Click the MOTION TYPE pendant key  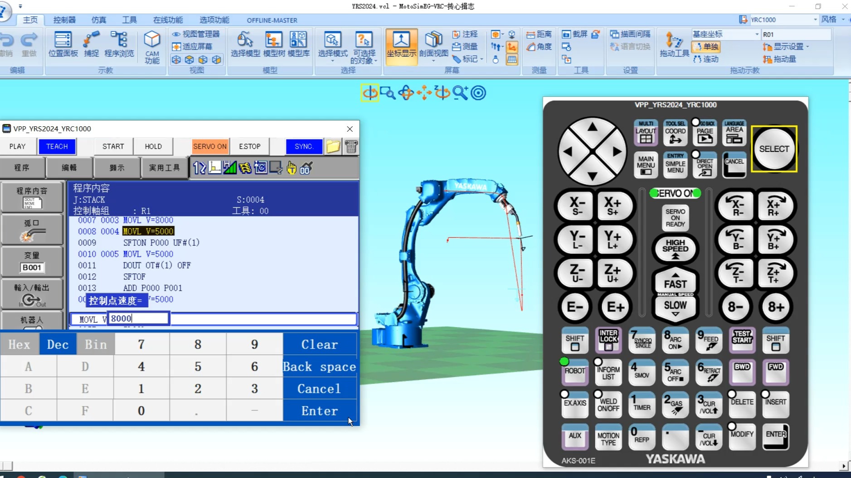tap(608, 437)
